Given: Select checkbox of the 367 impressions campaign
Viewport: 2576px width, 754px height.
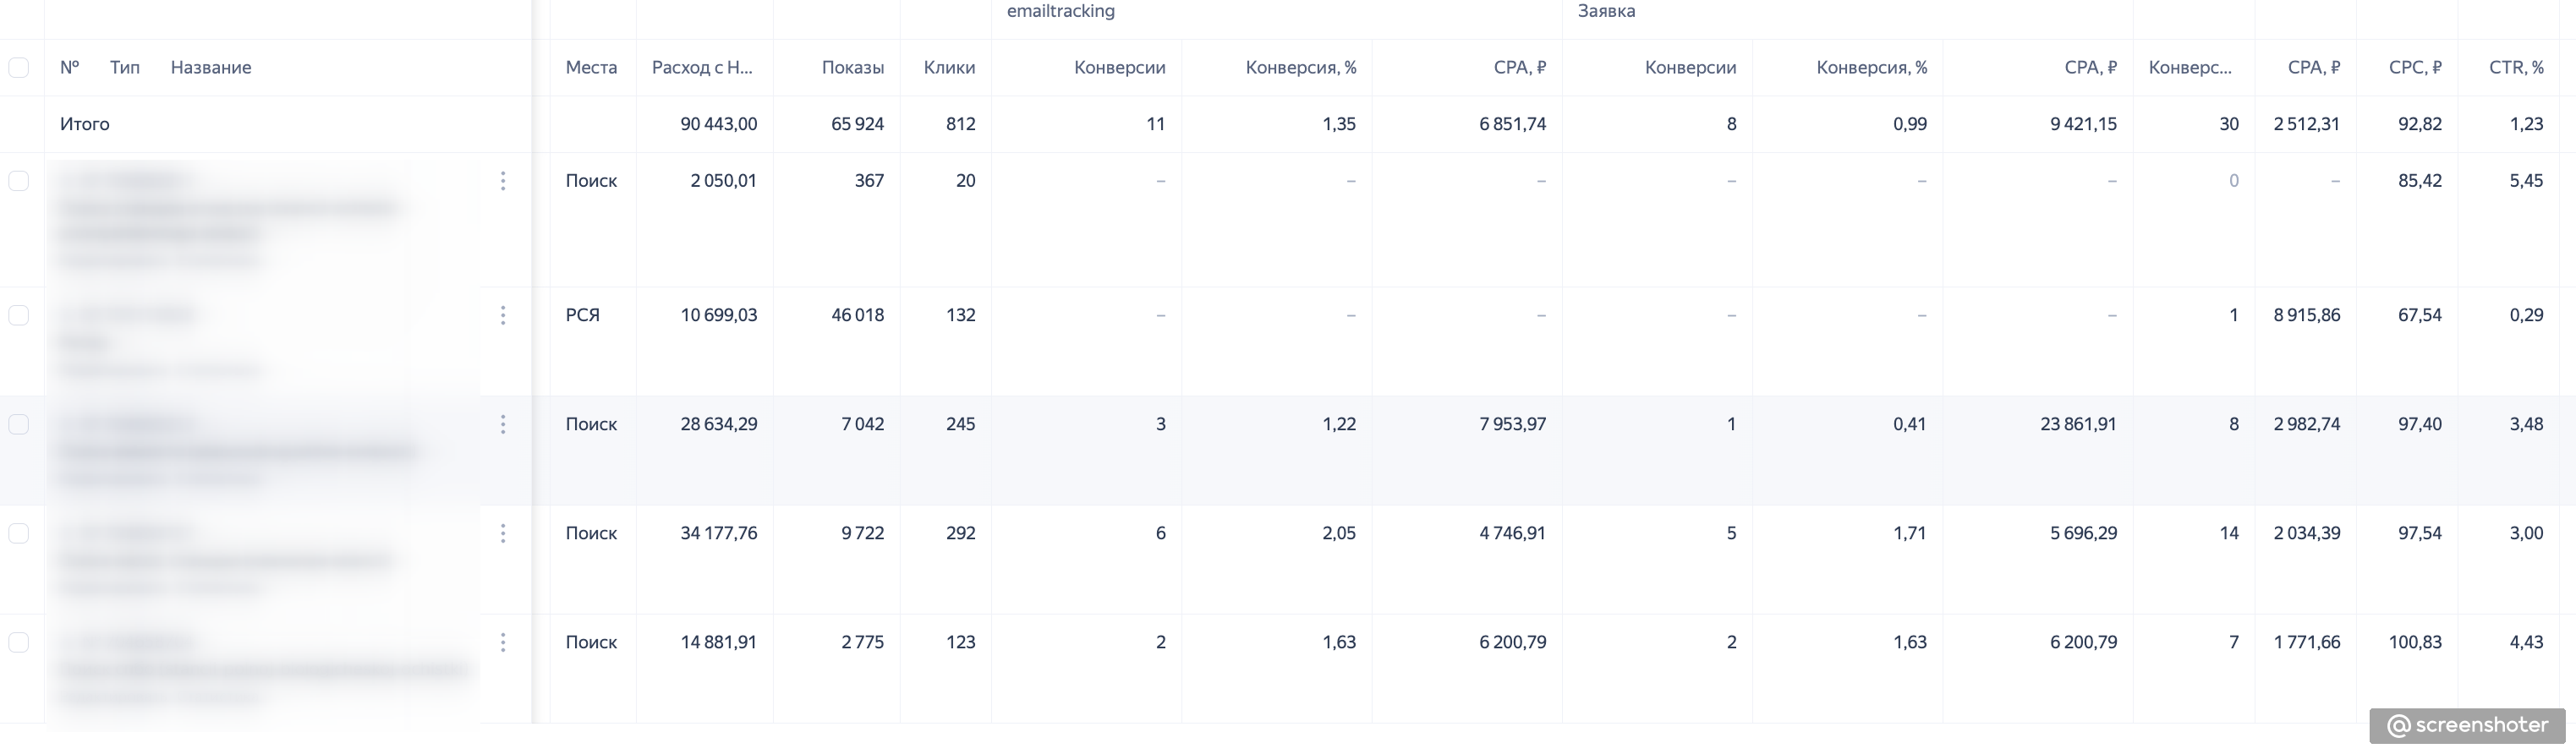Looking at the screenshot, I should pos(19,181).
